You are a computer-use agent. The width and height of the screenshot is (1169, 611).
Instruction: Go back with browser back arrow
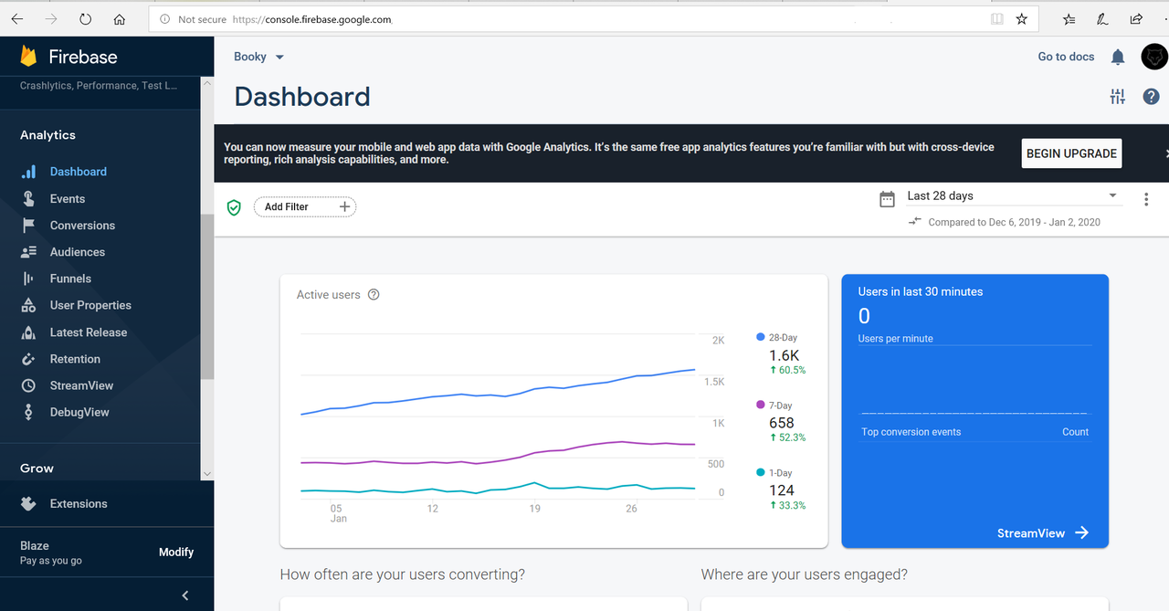pos(17,18)
